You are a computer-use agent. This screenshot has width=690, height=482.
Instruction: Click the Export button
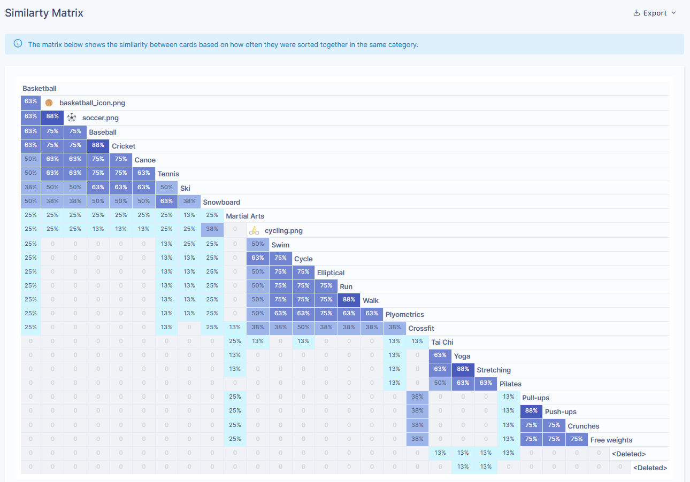654,12
